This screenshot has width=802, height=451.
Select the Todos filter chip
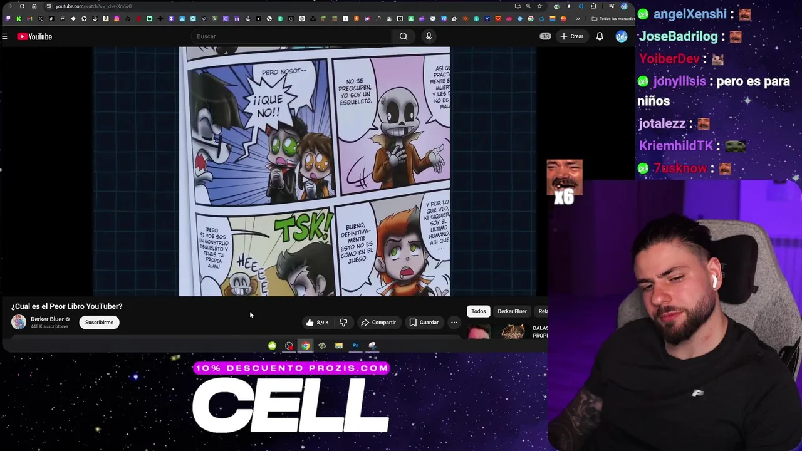(x=479, y=311)
